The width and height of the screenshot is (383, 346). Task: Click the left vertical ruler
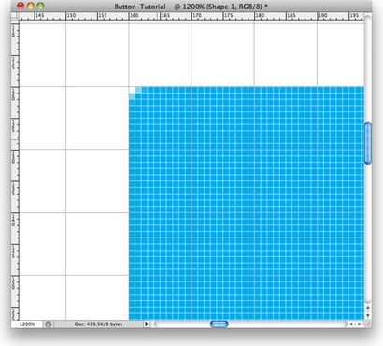click(15, 170)
